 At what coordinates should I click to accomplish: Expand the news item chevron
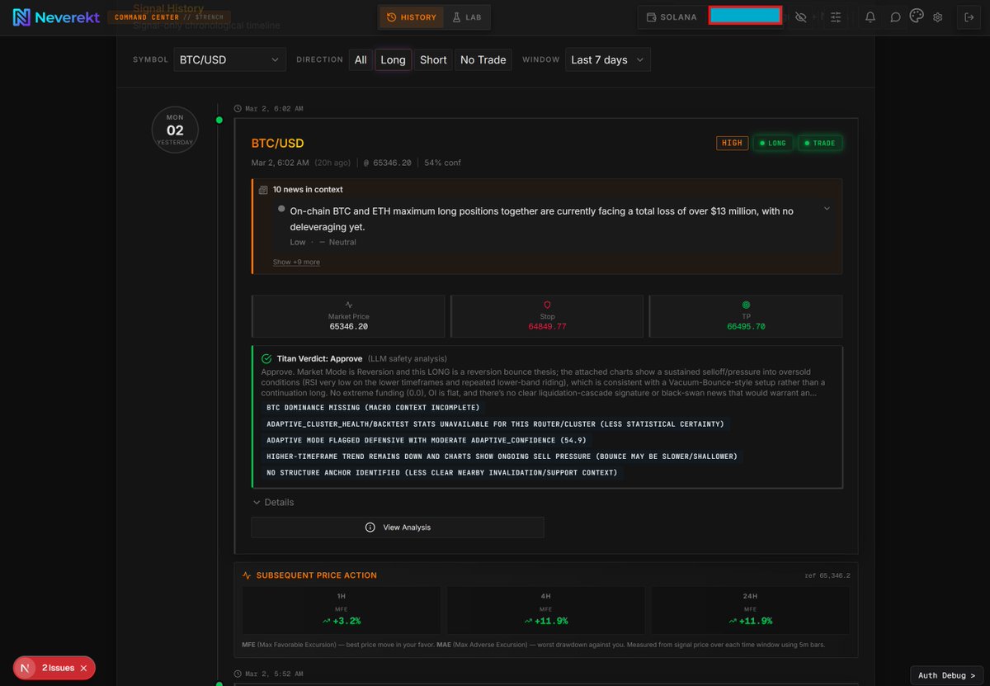(x=827, y=209)
